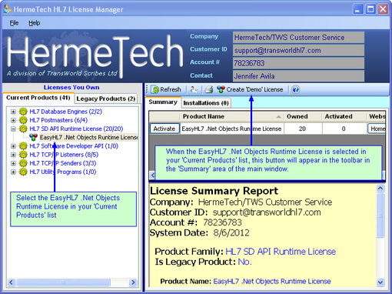Click the Company field value

tap(298, 38)
